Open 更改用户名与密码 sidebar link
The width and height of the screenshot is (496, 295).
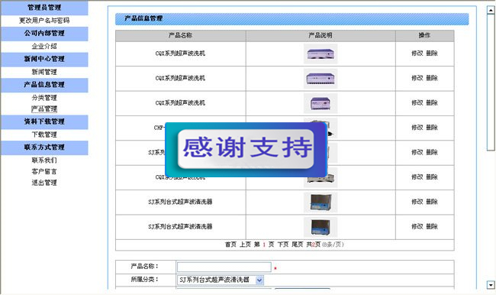44,21
